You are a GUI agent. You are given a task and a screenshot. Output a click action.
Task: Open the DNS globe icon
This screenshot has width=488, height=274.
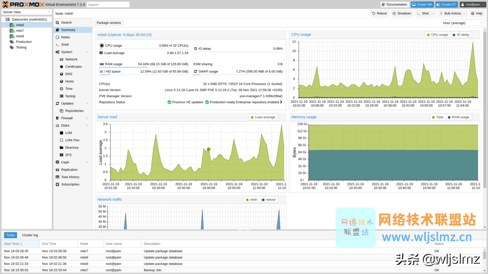point(61,74)
